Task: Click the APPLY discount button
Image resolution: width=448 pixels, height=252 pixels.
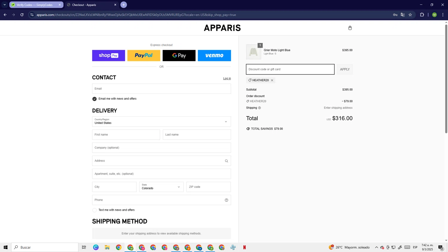Action: coord(345,69)
